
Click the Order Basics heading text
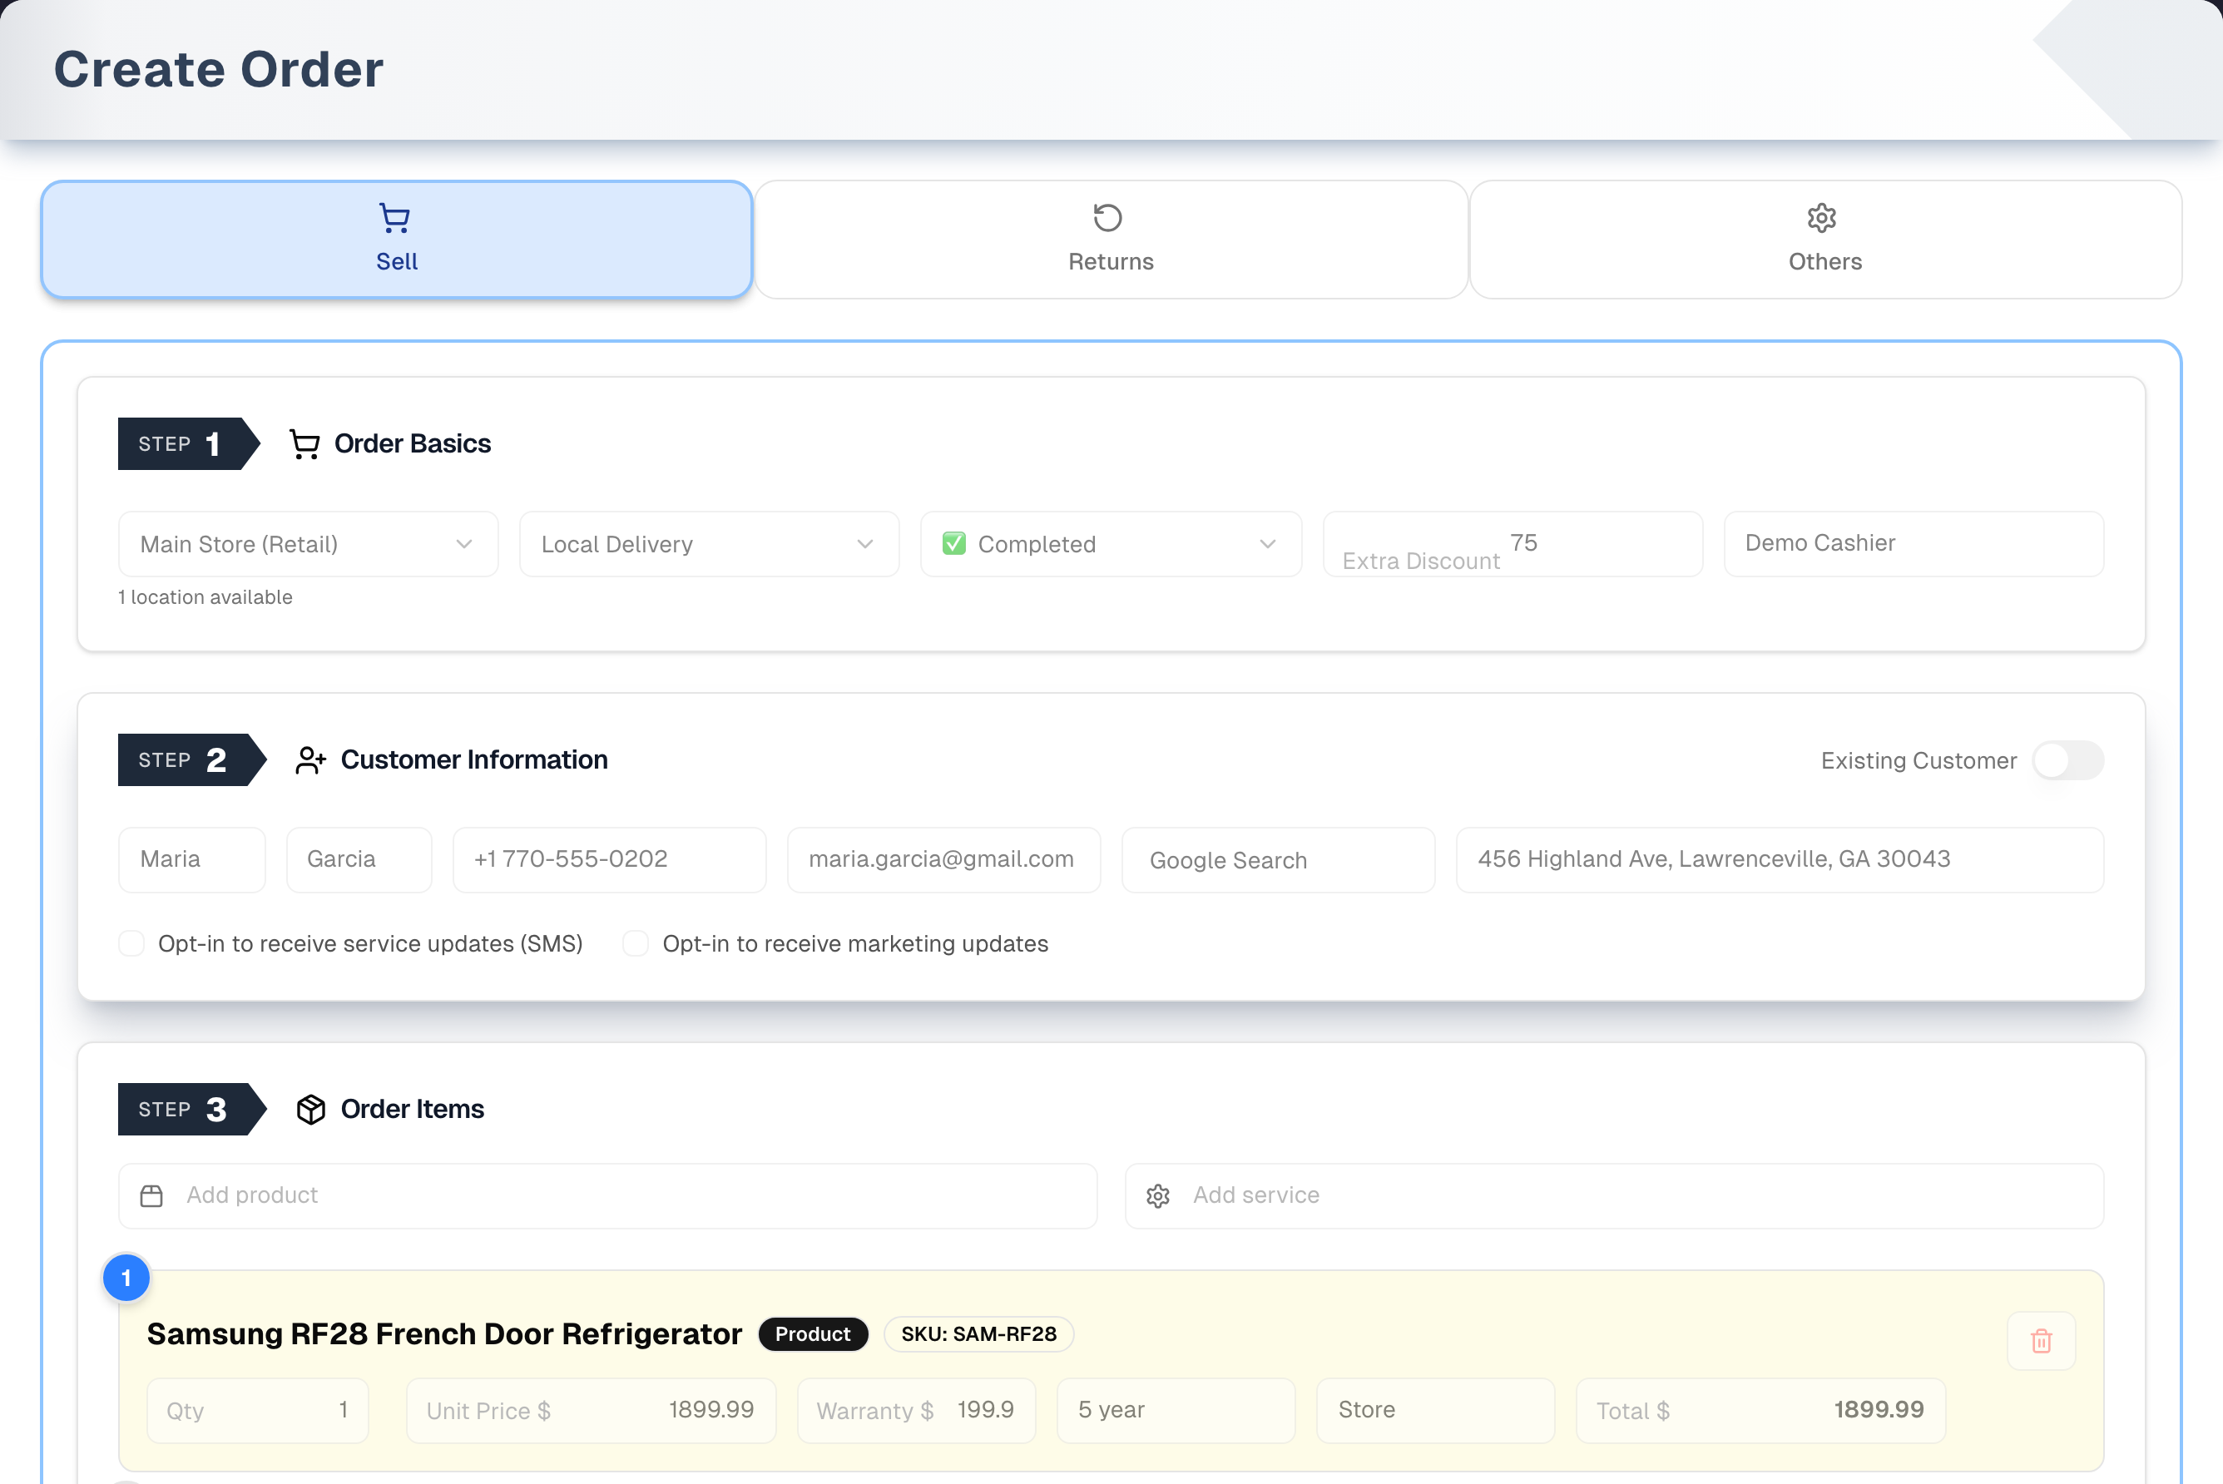[413, 444]
